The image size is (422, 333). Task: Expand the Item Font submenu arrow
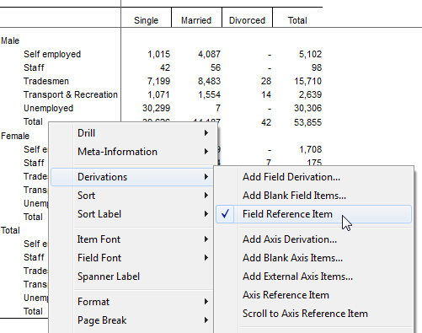pyautogui.click(x=206, y=239)
